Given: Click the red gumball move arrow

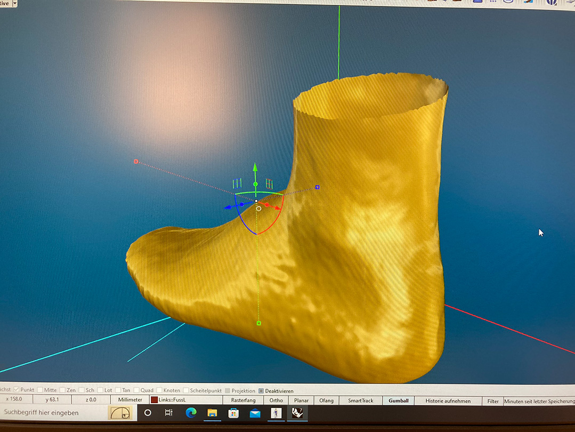Looking at the screenshot, I should click(x=277, y=208).
